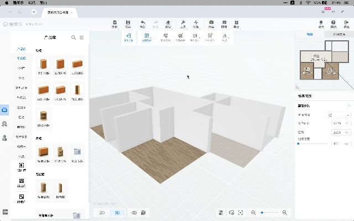Screen dimensions: 354x221
Task: Toggle the eye visibility icon in bottom bar
Action: coord(134,213)
